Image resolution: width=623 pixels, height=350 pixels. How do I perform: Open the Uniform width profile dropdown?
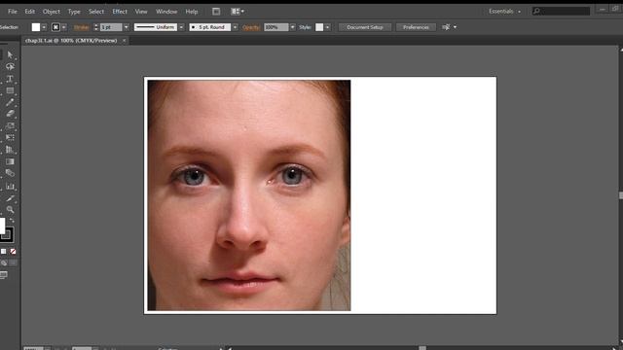point(181,27)
